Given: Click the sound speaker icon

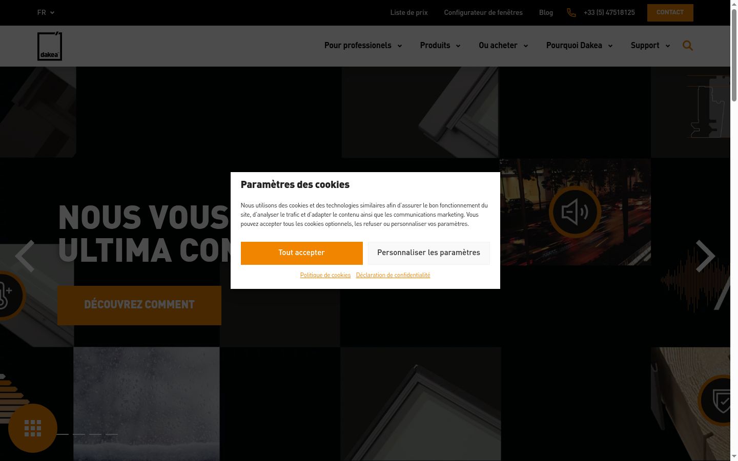Looking at the screenshot, I should (575, 212).
